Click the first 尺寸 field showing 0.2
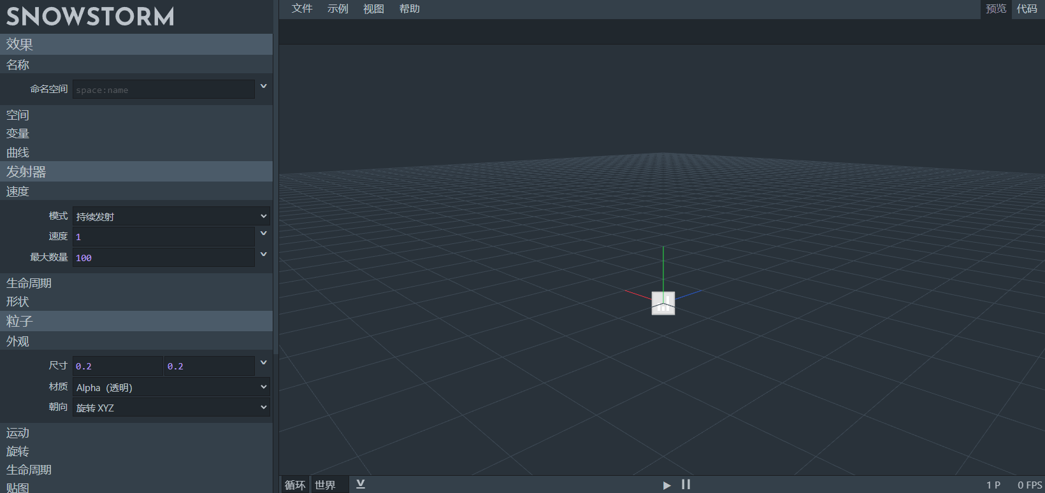Image resolution: width=1045 pixels, height=493 pixels. (118, 366)
